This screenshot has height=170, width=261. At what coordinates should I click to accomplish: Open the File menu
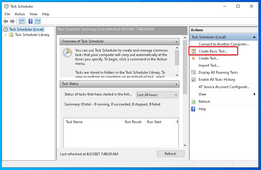pos(7,14)
